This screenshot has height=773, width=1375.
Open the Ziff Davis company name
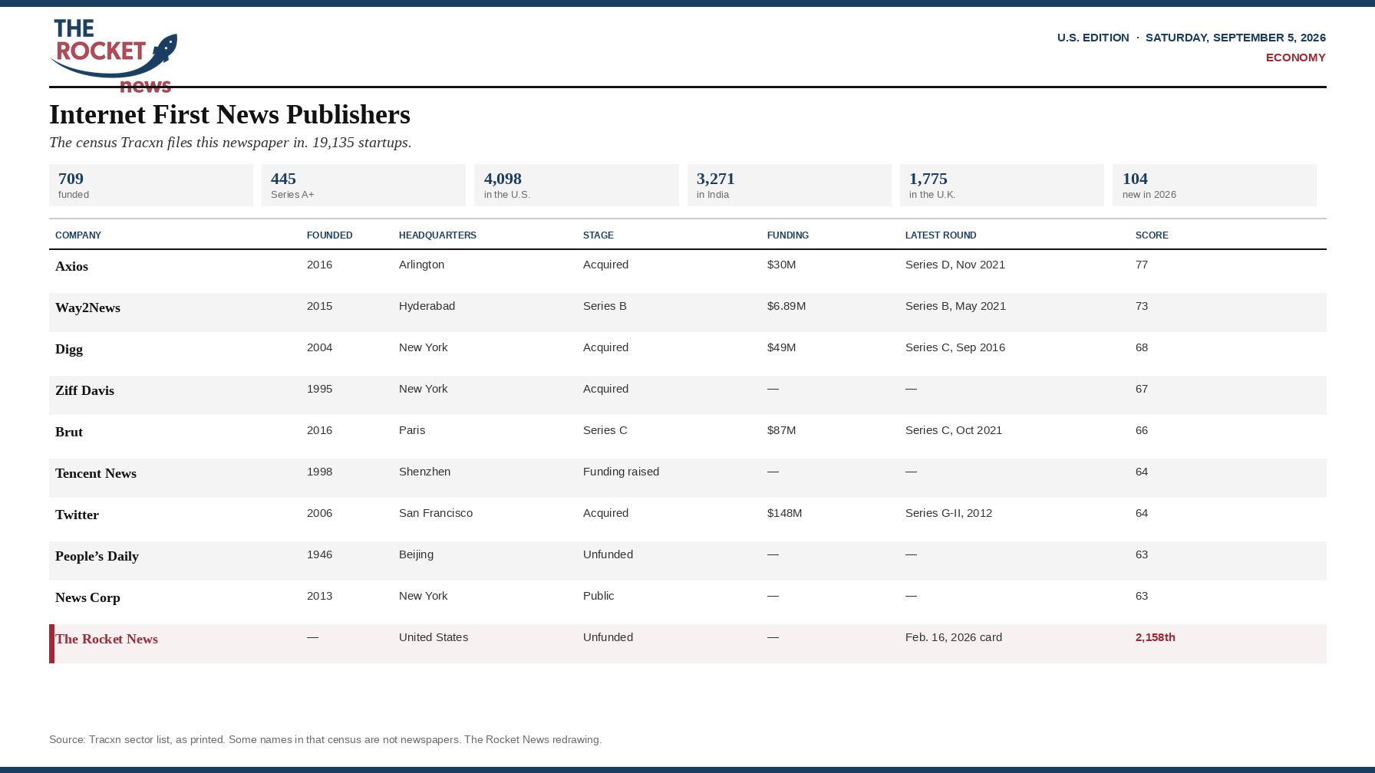(x=84, y=390)
